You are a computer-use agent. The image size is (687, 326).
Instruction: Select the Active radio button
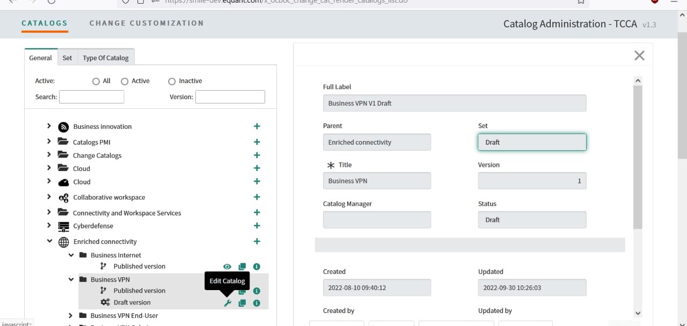[x=125, y=81]
